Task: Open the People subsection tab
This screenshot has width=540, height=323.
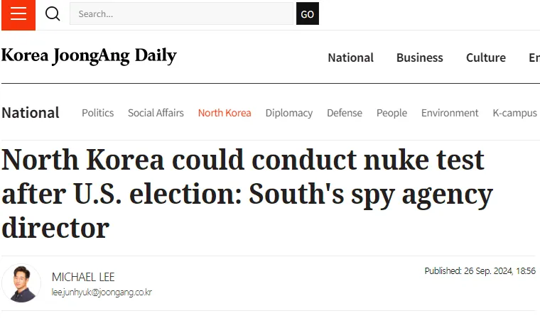Action: [x=391, y=113]
